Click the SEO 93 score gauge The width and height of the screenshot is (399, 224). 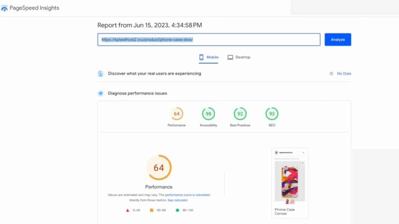(272, 114)
